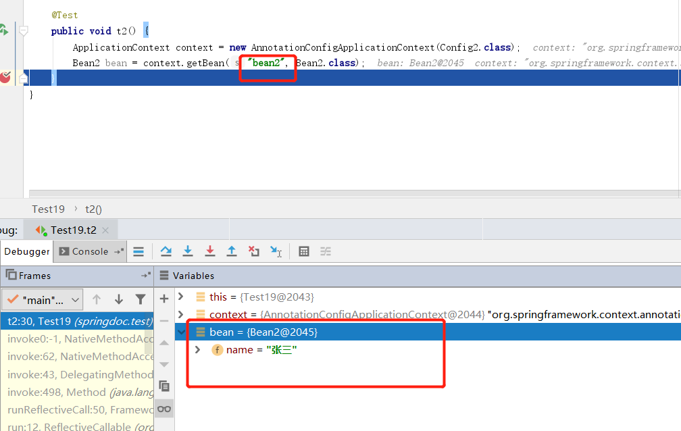Click t2() in the breadcrumb bar
681x431 pixels.
[x=93, y=209]
